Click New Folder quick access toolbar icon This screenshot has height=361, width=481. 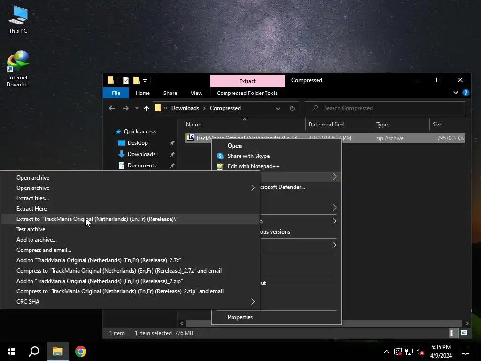pyautogui.click(x=136, y=80)
